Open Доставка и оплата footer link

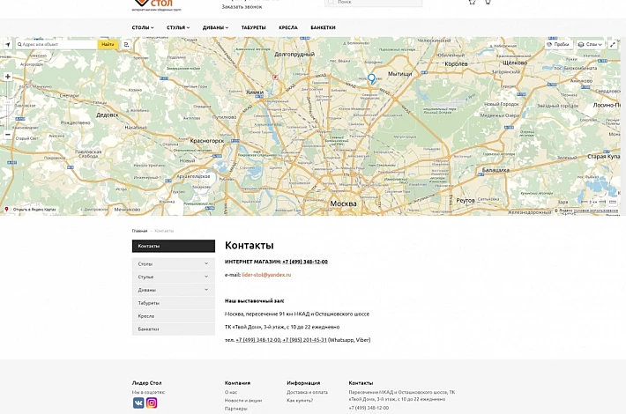pos(307,393)
